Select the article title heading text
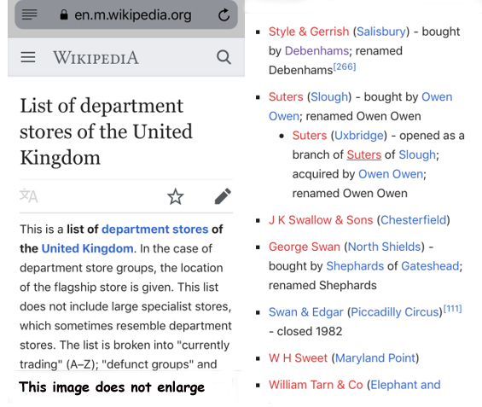482x407 pixels. coord(106,131)
